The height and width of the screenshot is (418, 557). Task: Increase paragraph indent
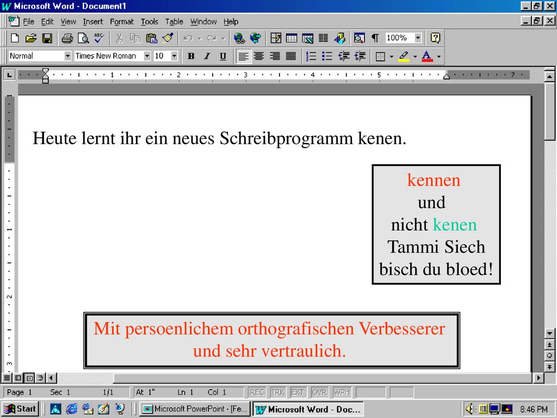point(360,56)
